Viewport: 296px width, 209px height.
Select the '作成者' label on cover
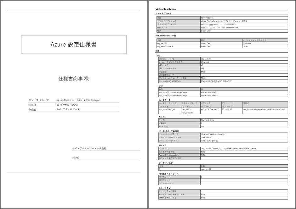[32, 109]
